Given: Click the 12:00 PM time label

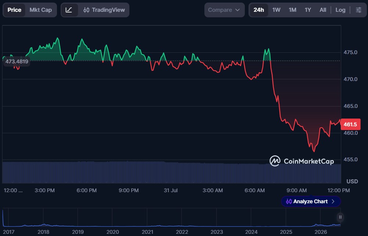Looking at the screenshot, I should (339, 190).
